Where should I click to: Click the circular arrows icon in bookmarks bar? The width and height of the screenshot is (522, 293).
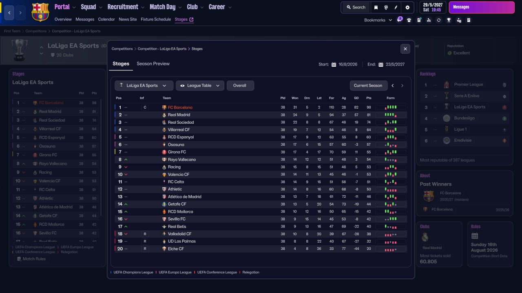click(439, 20)
